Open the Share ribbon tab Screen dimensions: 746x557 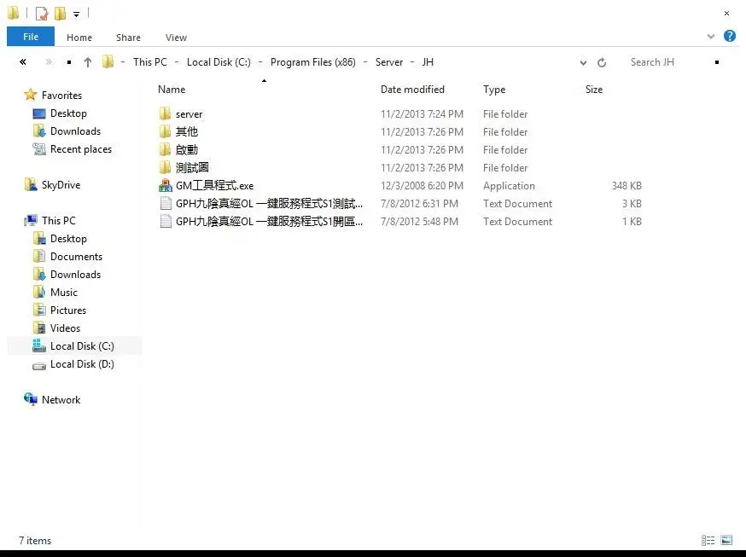pyautogui.click(x=128, y=38)
